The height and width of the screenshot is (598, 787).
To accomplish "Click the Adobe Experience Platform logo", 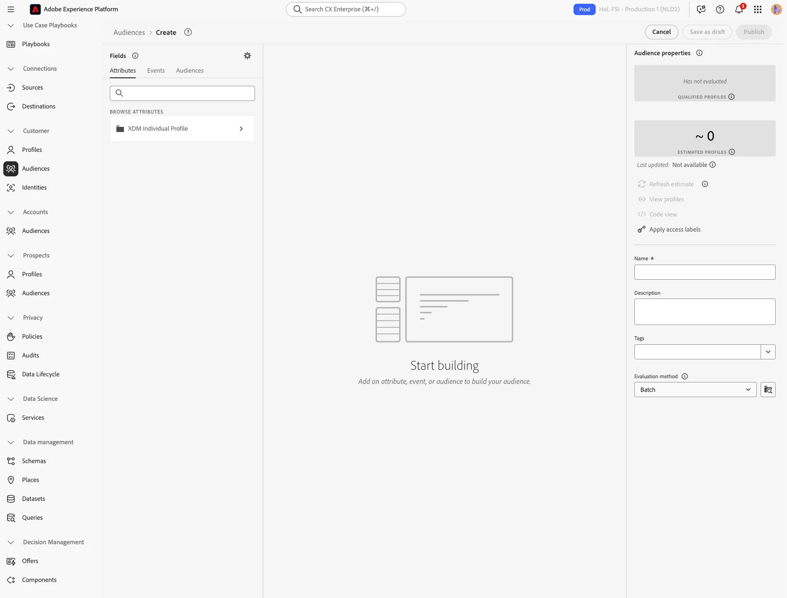I will 35,9.
